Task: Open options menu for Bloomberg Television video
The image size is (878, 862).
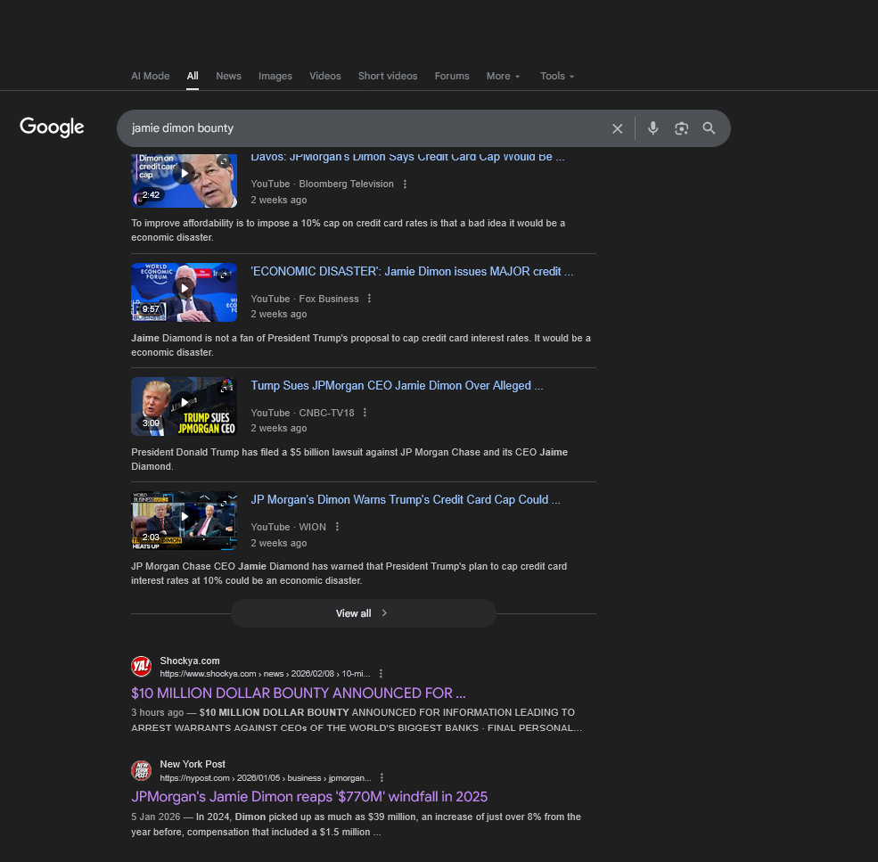Action: [405, 185]
